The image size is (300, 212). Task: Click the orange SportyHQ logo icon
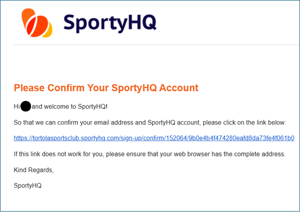(x=37, y=23)
